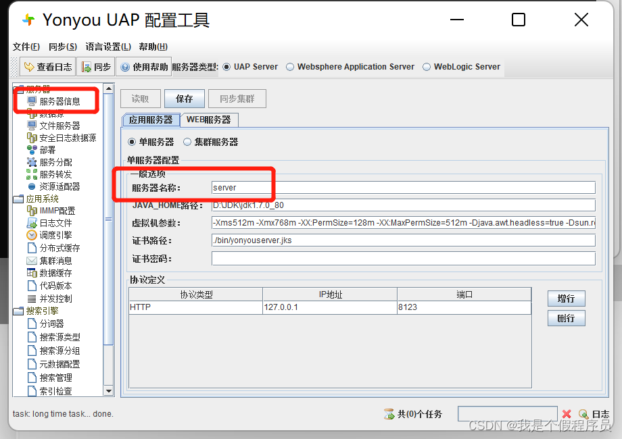The image size is (622, 439).
Task: Click the 协议类型 column header
Action: (196, 294)
